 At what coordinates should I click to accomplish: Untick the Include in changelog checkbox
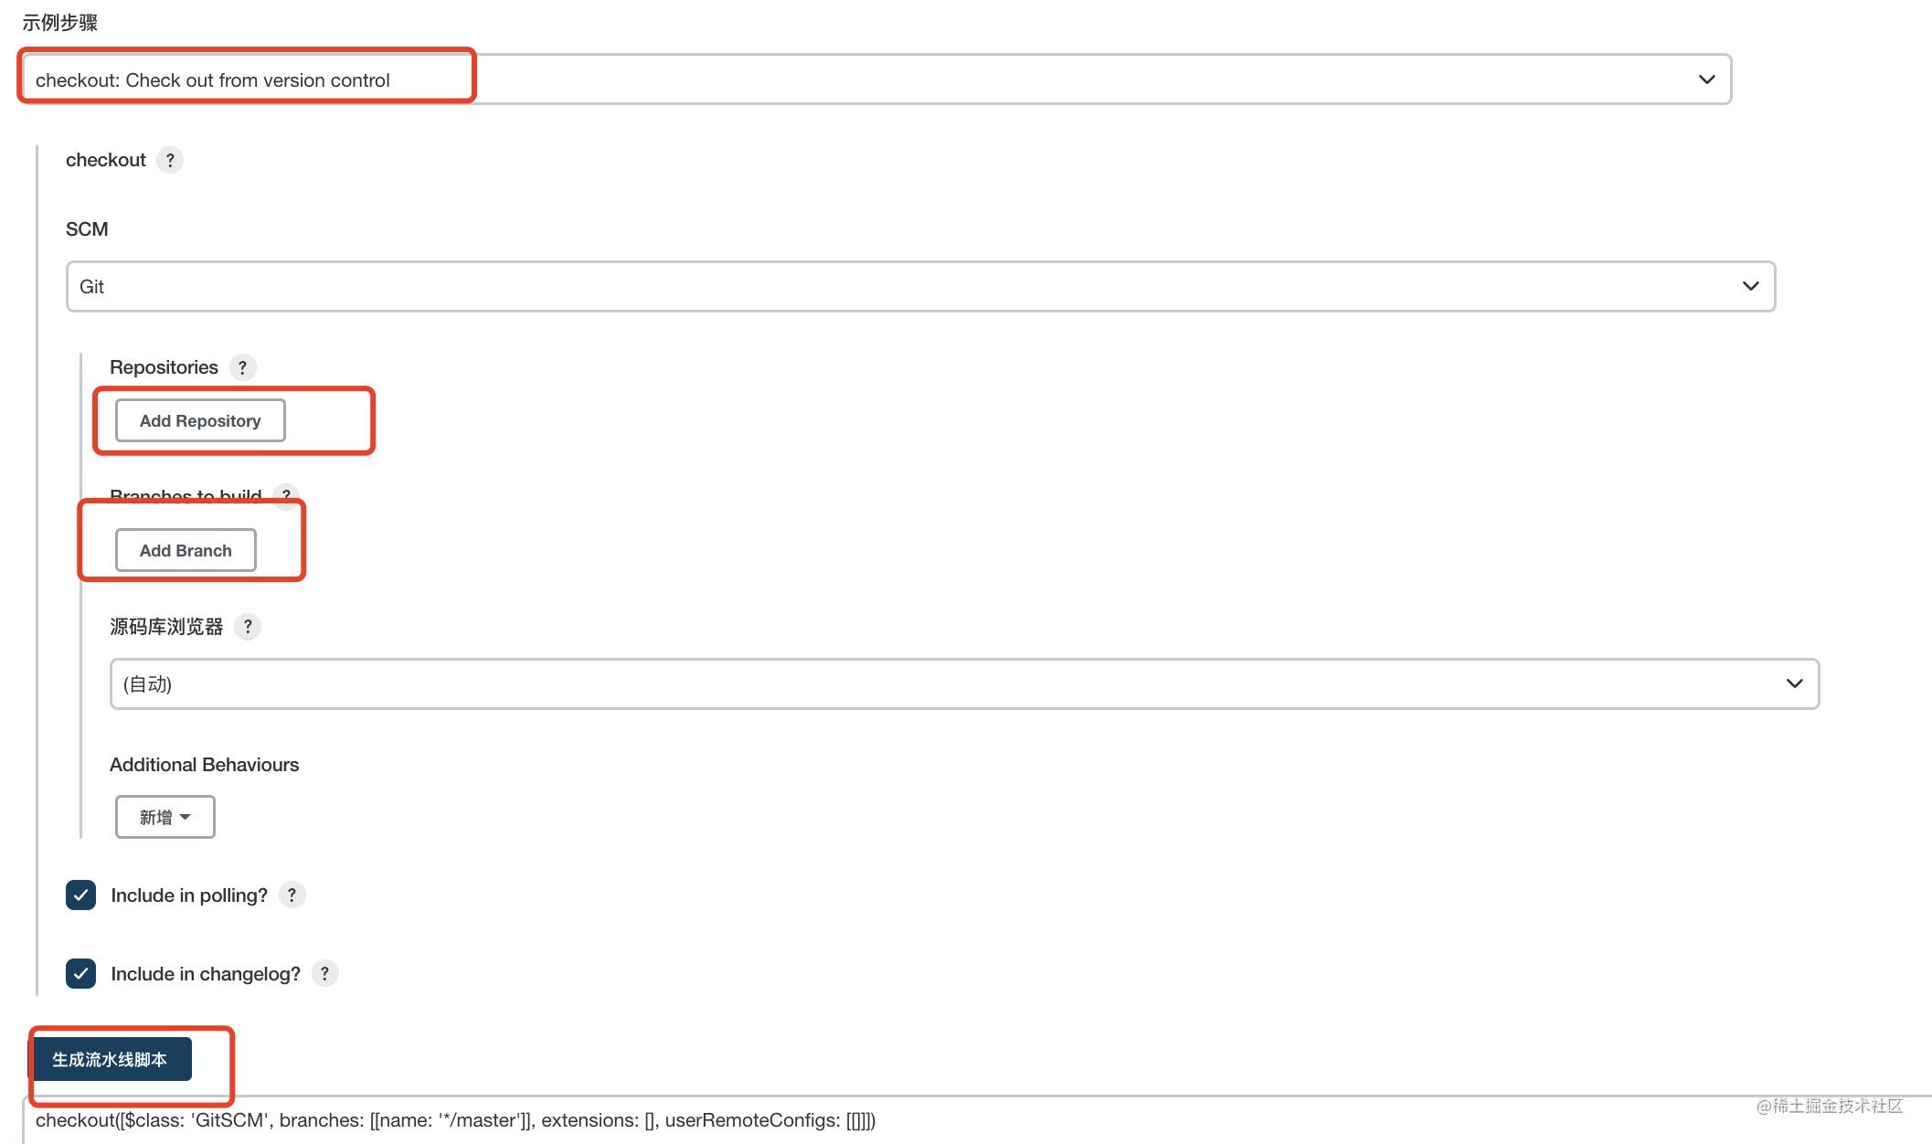point(80,974)
